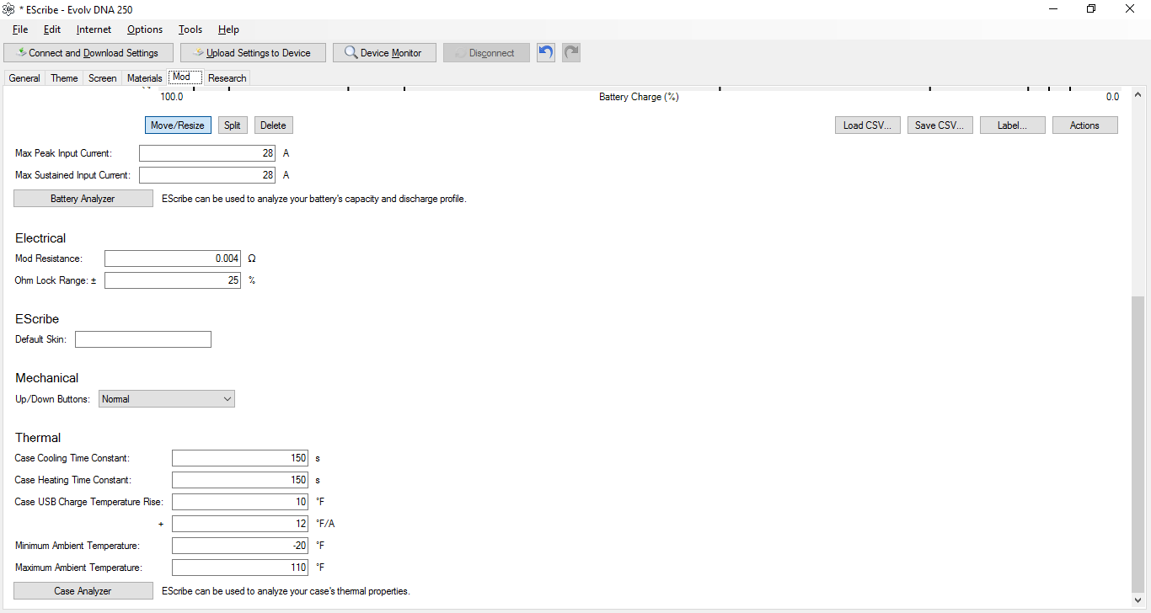Launch the Battery Analyzer
The height and width of the screenshot is (613, 1151).
point(83,199)
